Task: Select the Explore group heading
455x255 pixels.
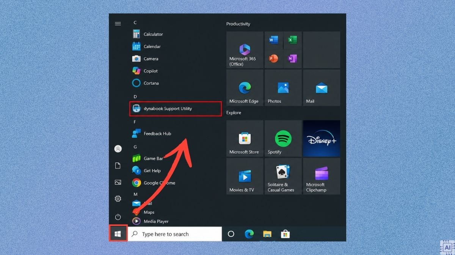Action: [234, 113]
